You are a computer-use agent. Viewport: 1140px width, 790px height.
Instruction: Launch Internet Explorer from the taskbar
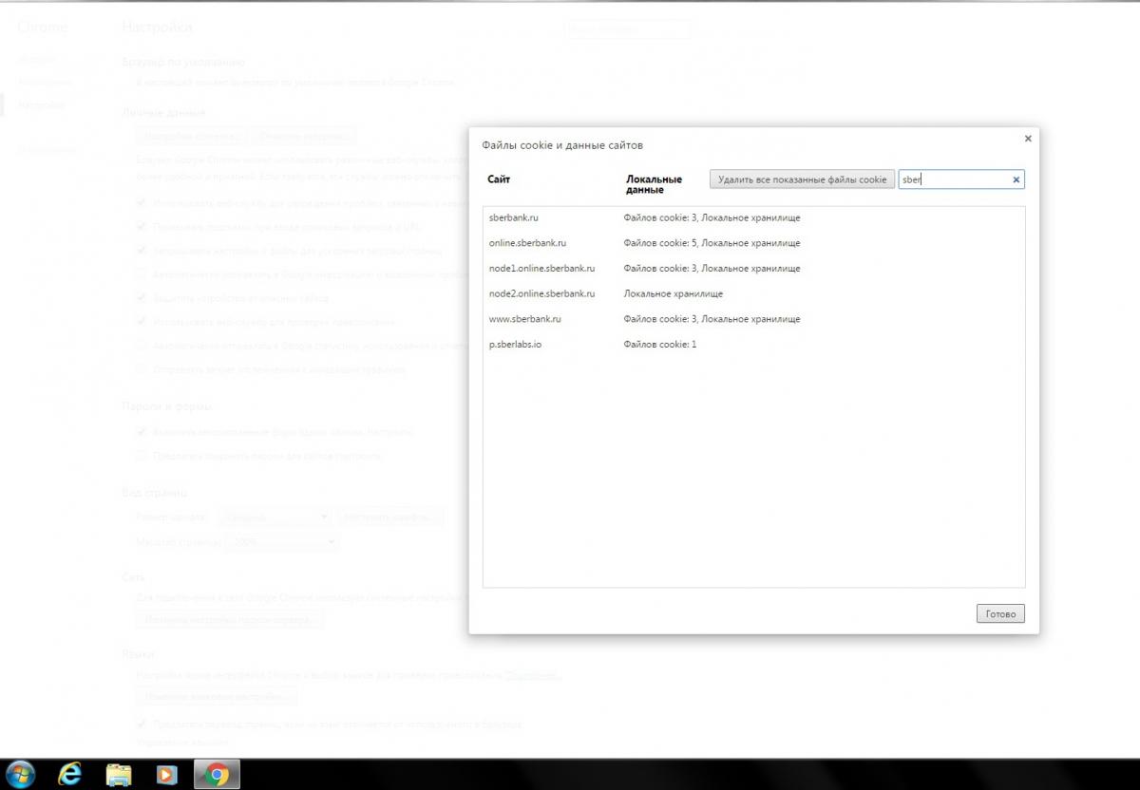(x=69, y=775)
